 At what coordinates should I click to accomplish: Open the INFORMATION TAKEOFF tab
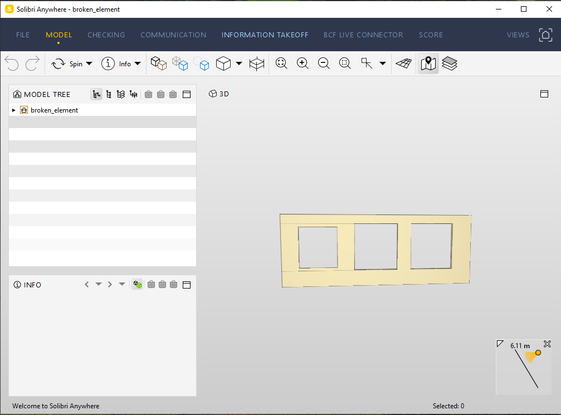(265, 35)
